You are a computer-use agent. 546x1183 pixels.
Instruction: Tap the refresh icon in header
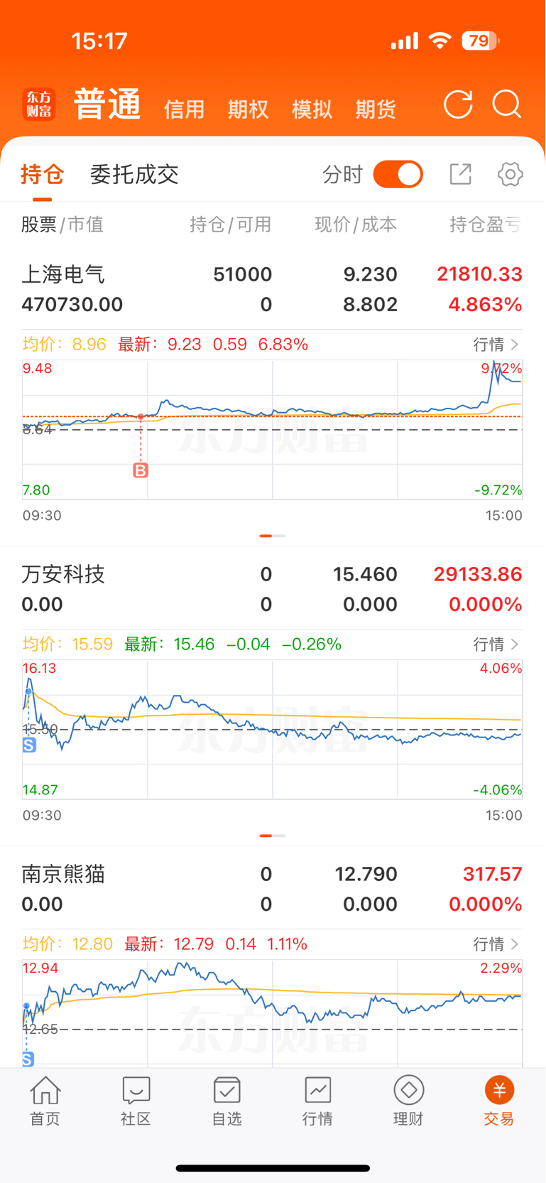[x=458, y=104]
